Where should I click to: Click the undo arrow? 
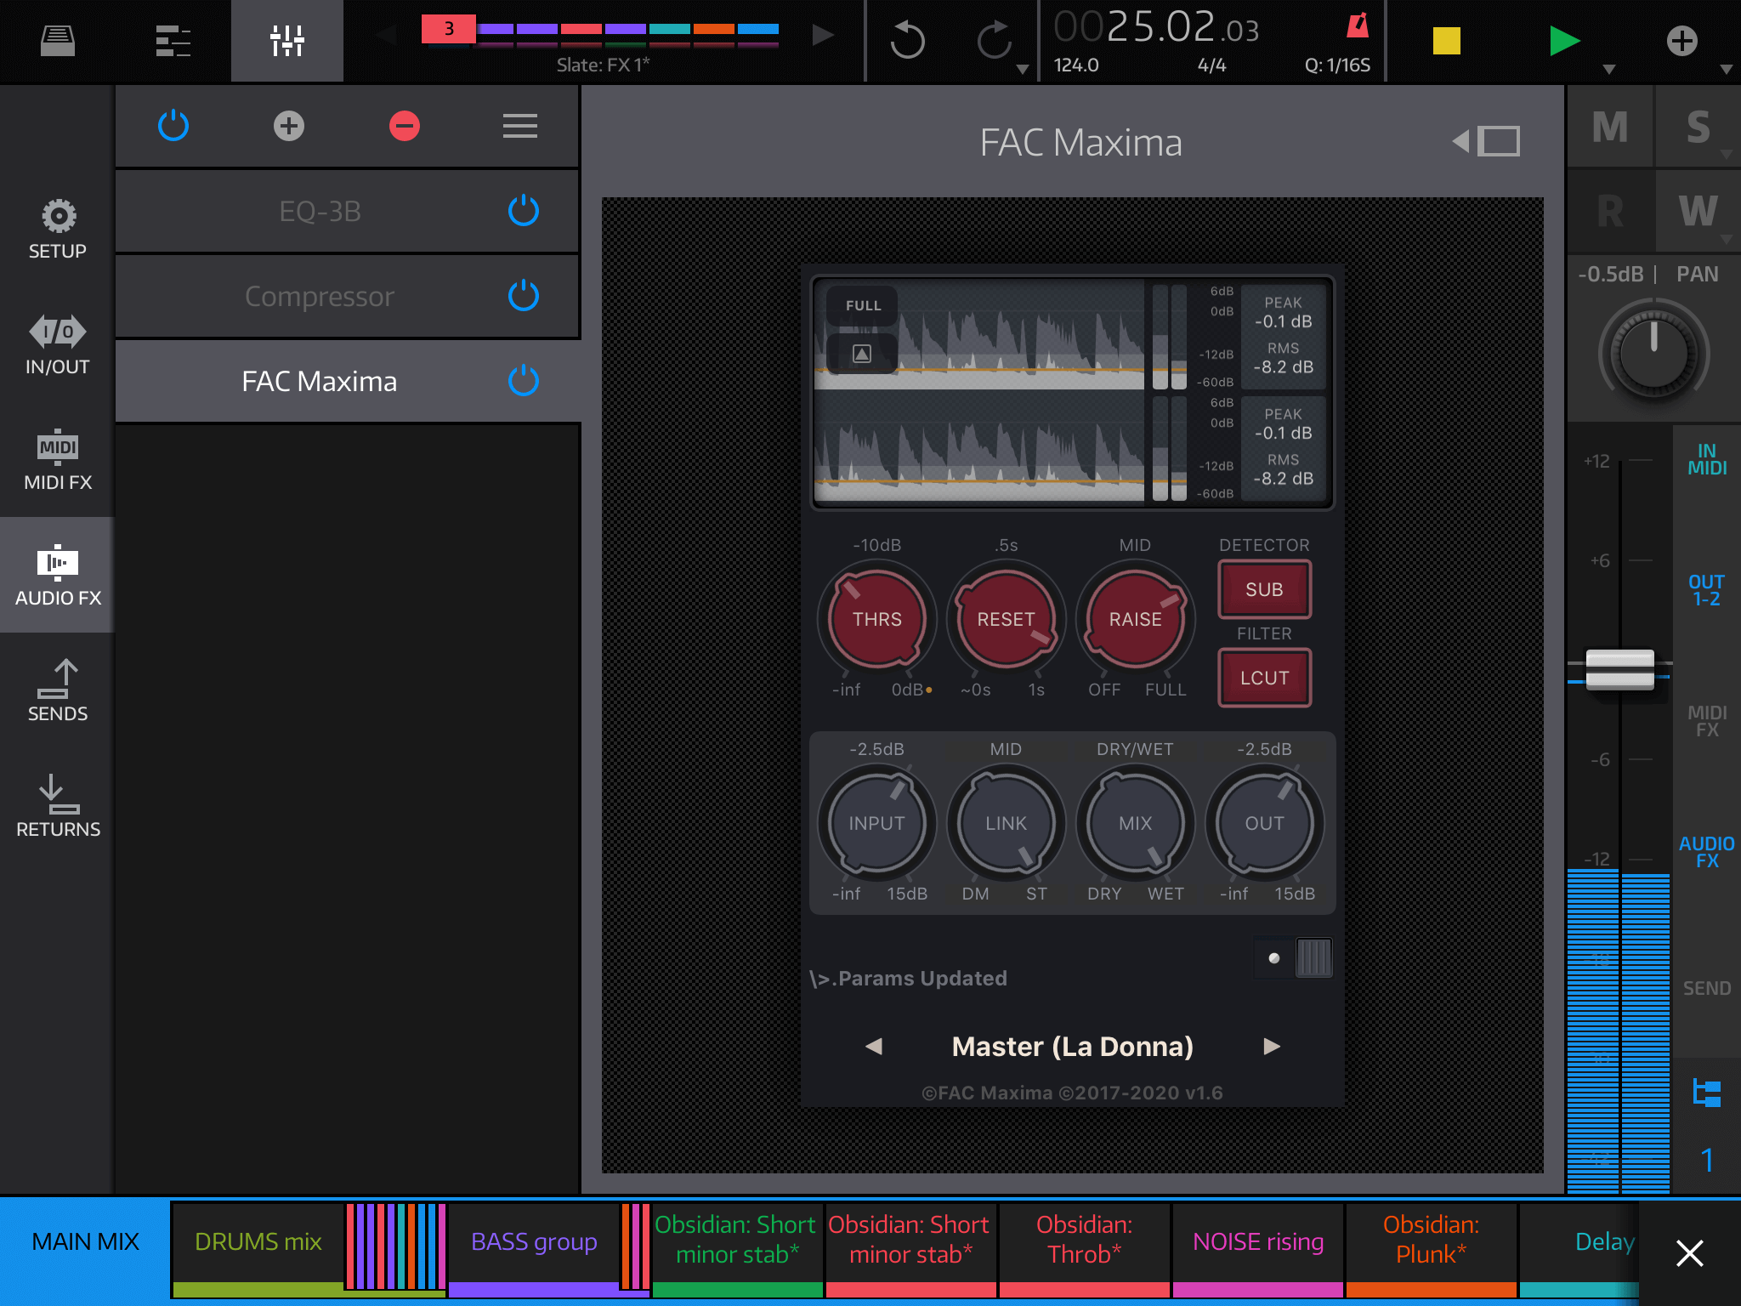coord(908,40)
